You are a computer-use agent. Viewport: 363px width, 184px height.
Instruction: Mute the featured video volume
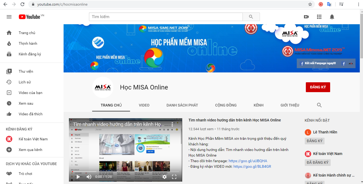89,177
